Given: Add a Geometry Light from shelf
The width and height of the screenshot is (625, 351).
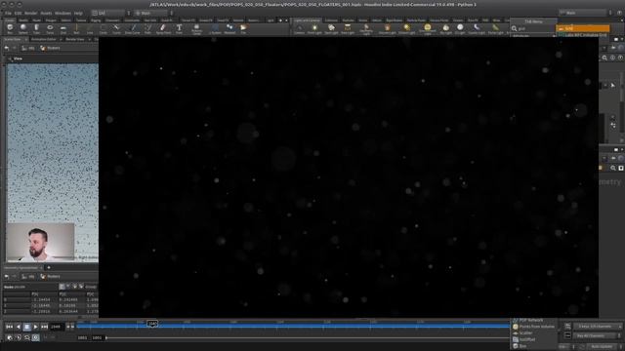Looking at the screenshot, I should (x=366, y=29).
